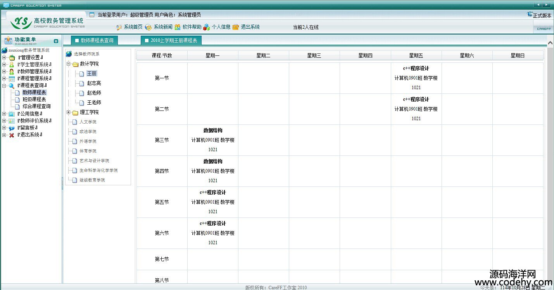Click the scroll-up arrow of the timetable scrollbar
Viewport: 554px width, 290px height.
coord(550,42)
